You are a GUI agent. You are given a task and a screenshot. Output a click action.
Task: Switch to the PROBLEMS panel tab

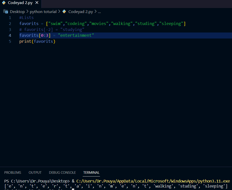coord(13,172)
